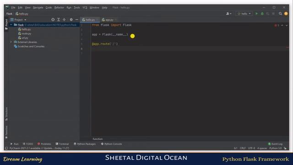Open the File menu
Image resolution: width=293 pixels, height=165 pixels.
[x=13, y=8]
